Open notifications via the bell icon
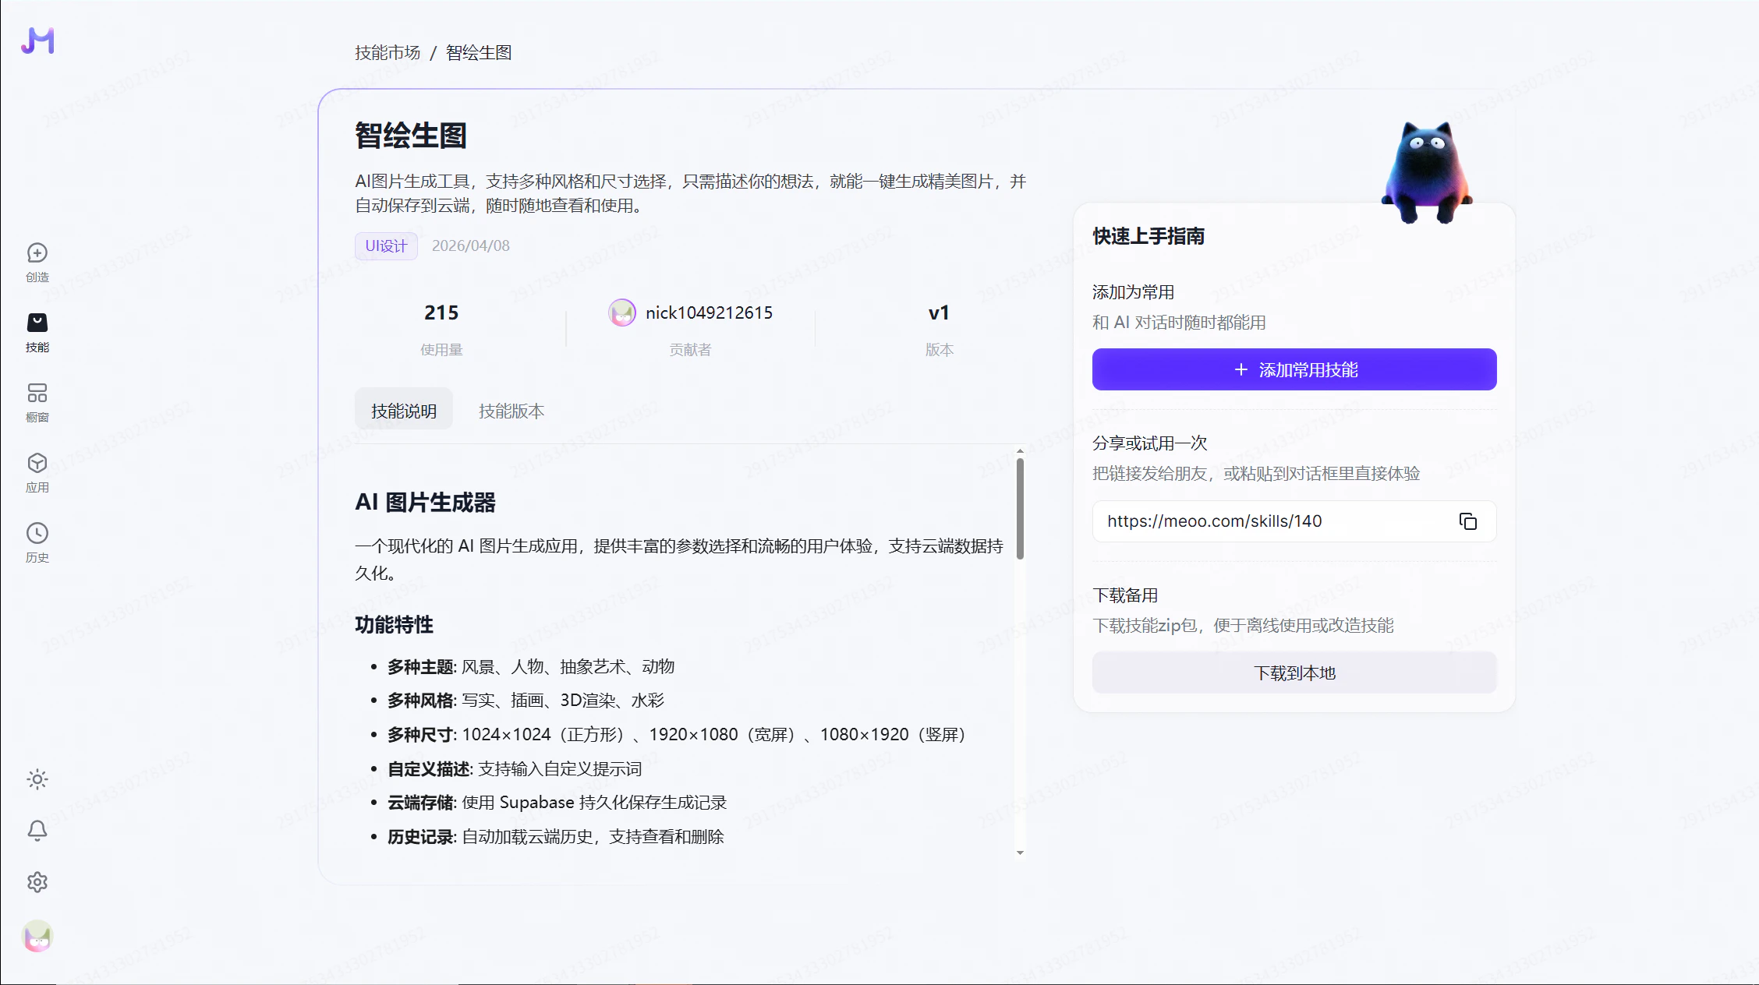The width and height of the screenshot is (1759, 985). point(37,831)
